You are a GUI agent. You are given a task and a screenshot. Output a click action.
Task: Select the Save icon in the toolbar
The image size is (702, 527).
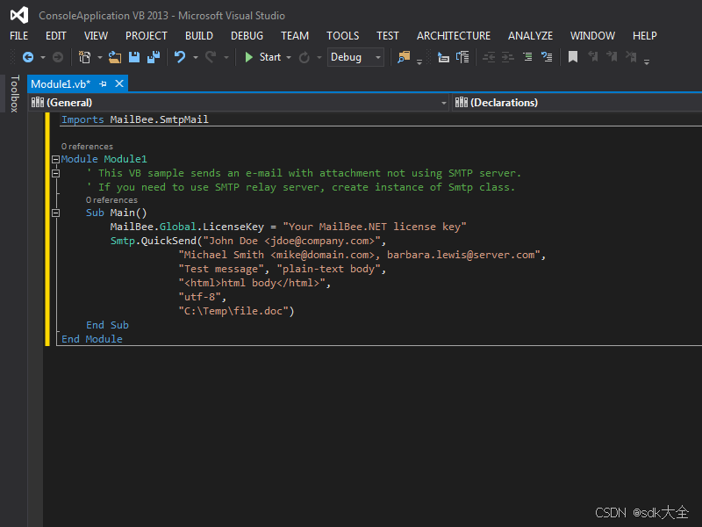pyautogui.click(x=133, y=57)
